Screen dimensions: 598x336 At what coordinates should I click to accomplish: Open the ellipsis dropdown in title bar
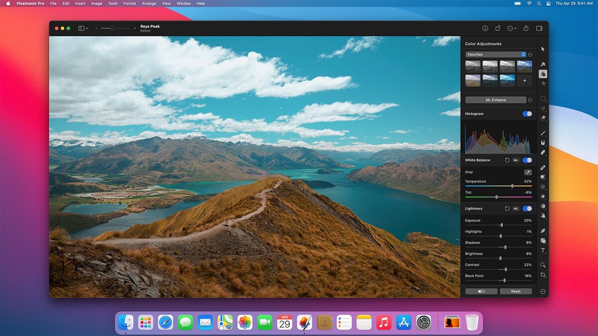512,28
